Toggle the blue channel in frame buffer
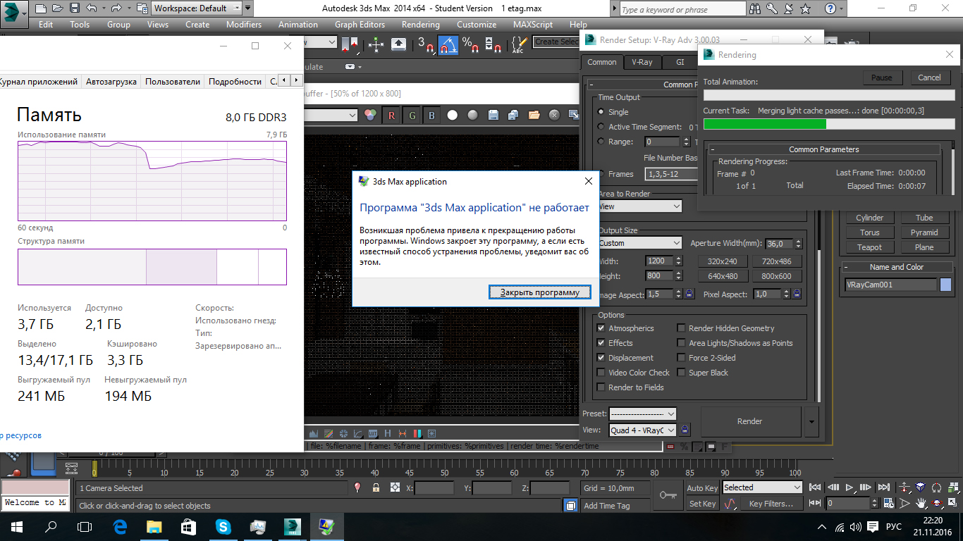The width and height of the screenshot is (963, 541). (x=432, y=116)
